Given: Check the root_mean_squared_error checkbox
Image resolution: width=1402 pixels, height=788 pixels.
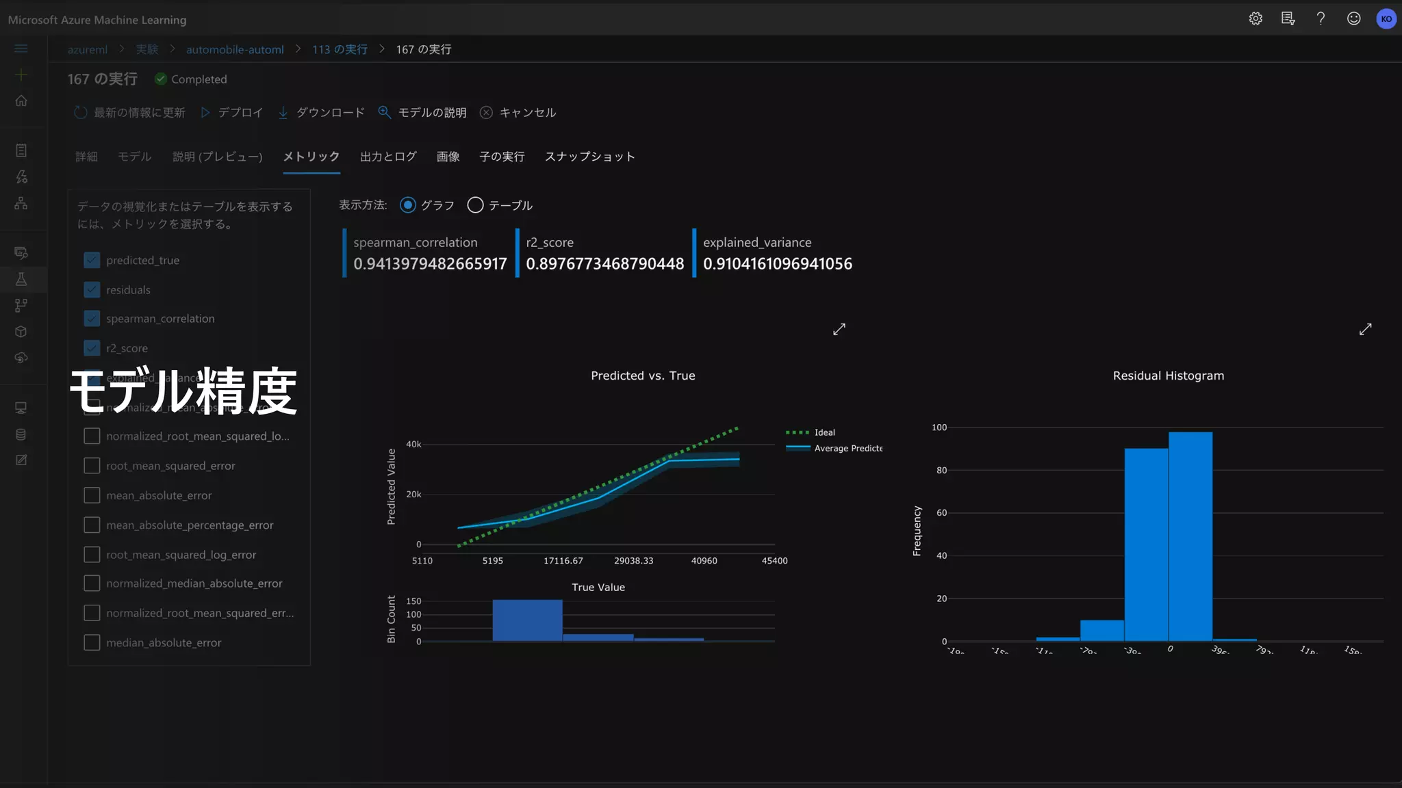Looking at the screenshot, I should 92,466.
